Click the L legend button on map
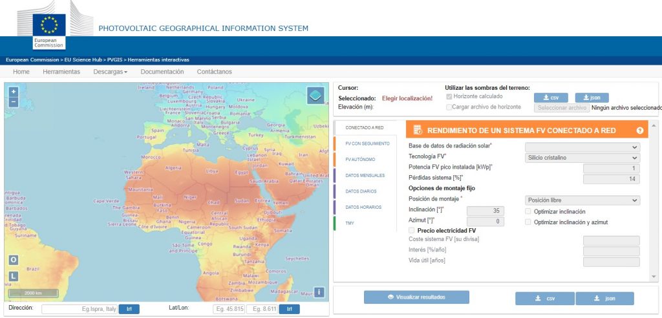 pyautogui.click(x=14, y=276)
